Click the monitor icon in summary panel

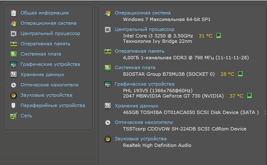108,84
